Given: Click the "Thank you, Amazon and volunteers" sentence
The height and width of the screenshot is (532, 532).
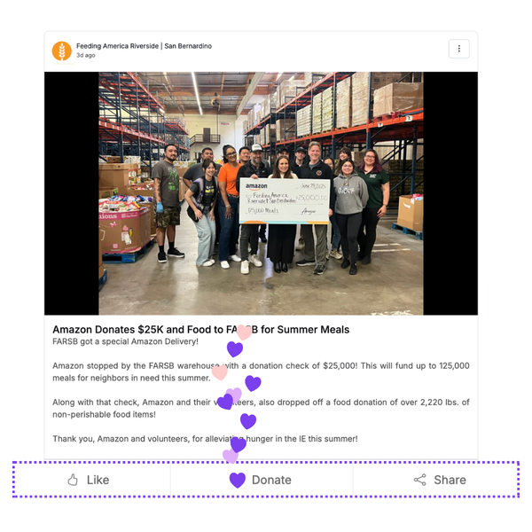Looking at the screenshot, I should point(205,439).
